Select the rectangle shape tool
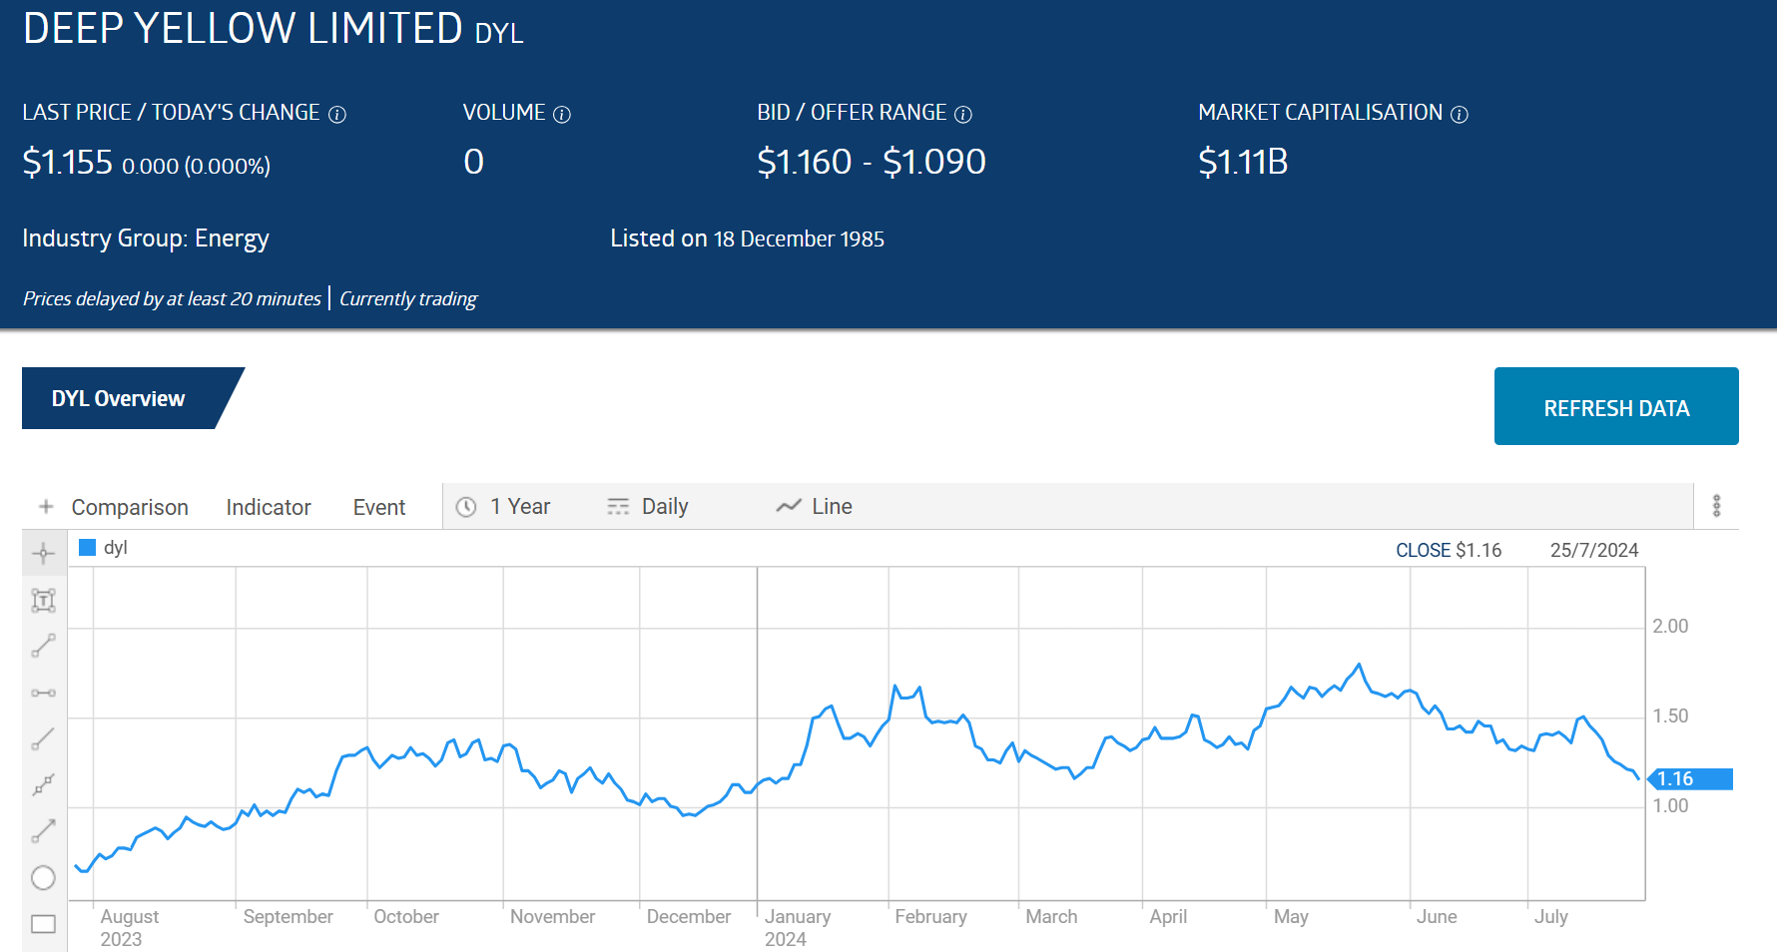This screenshot has width=1777, height=952. pos(43,924)
